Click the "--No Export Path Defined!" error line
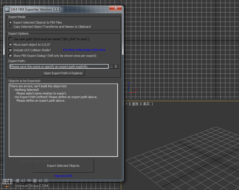 pyautogui.click(x=56, y=97)
